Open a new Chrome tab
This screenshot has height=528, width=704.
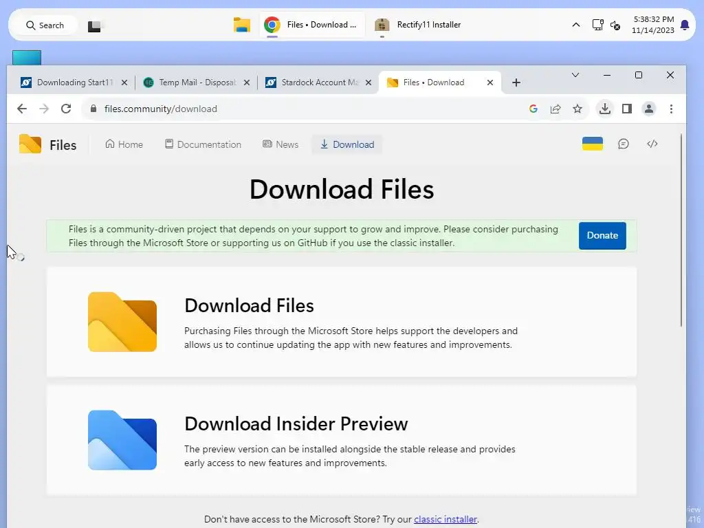pyautogui.click(x=516, y=82)
